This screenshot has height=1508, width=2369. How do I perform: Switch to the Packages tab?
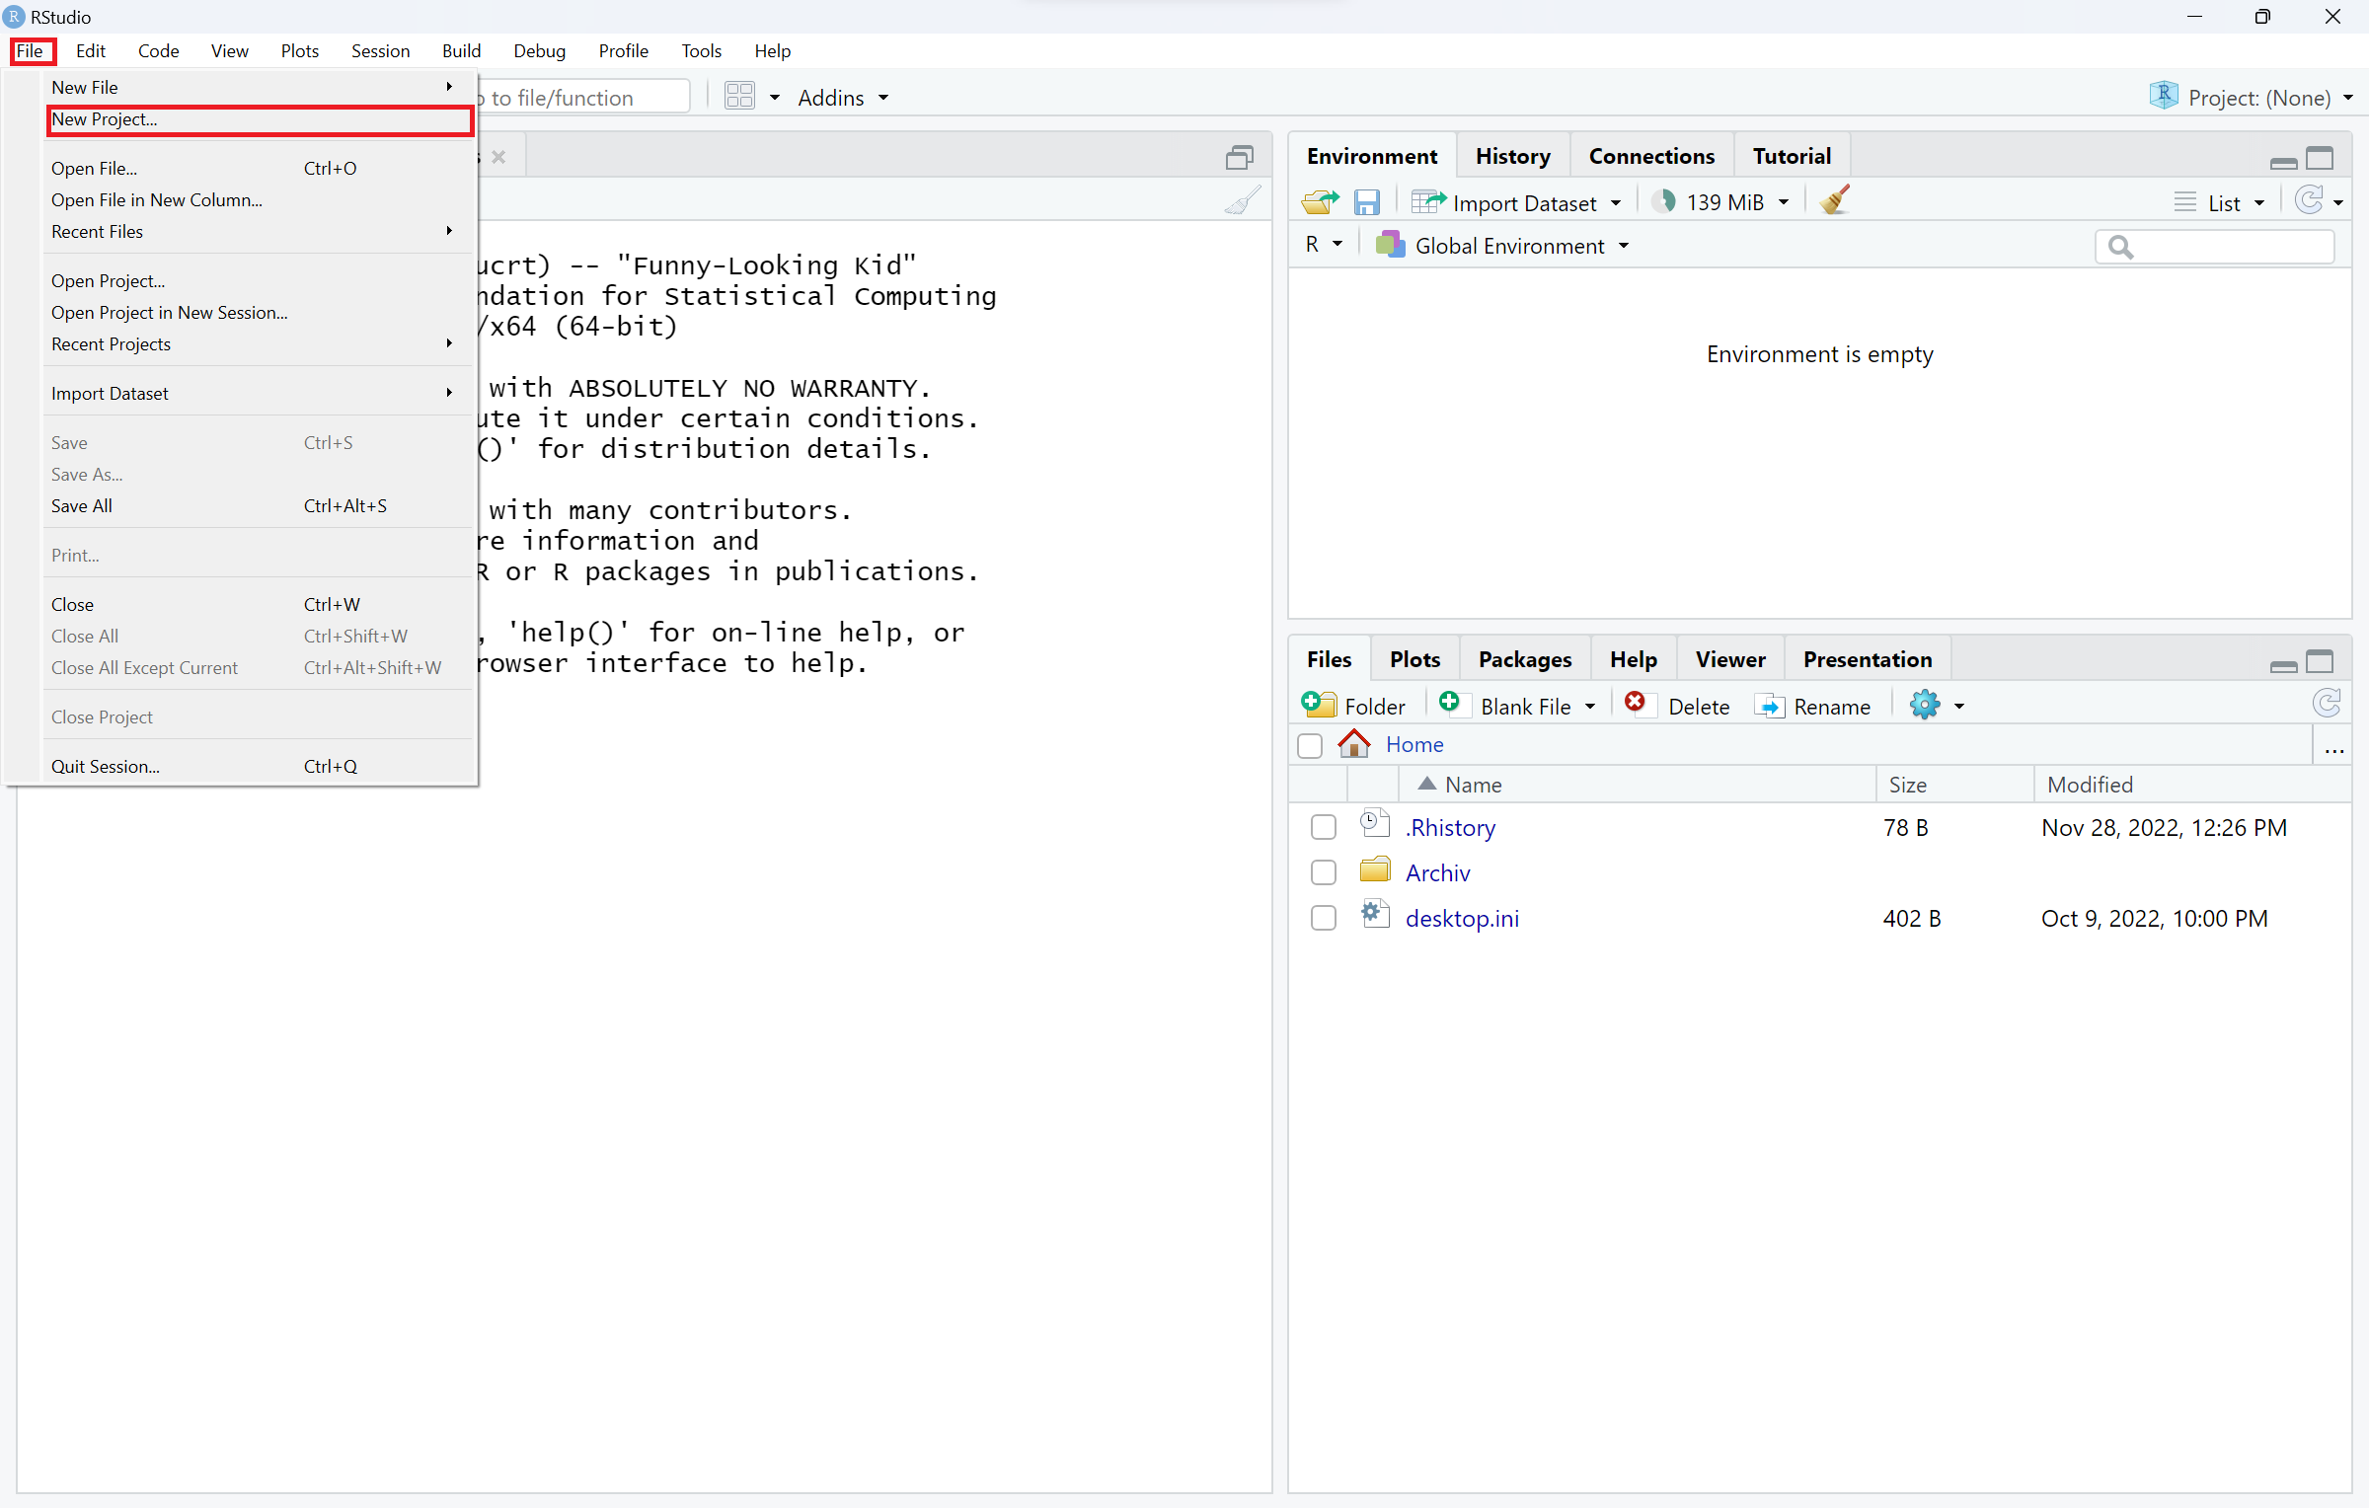[x=1524, y=659]
